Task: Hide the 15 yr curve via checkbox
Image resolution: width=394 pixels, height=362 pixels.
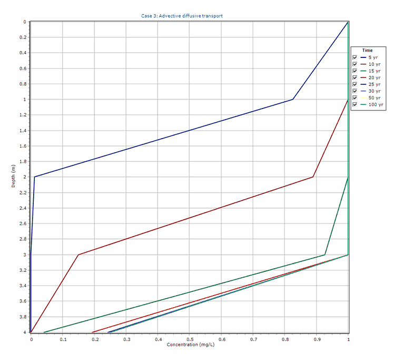Action: tap(355, 71)
